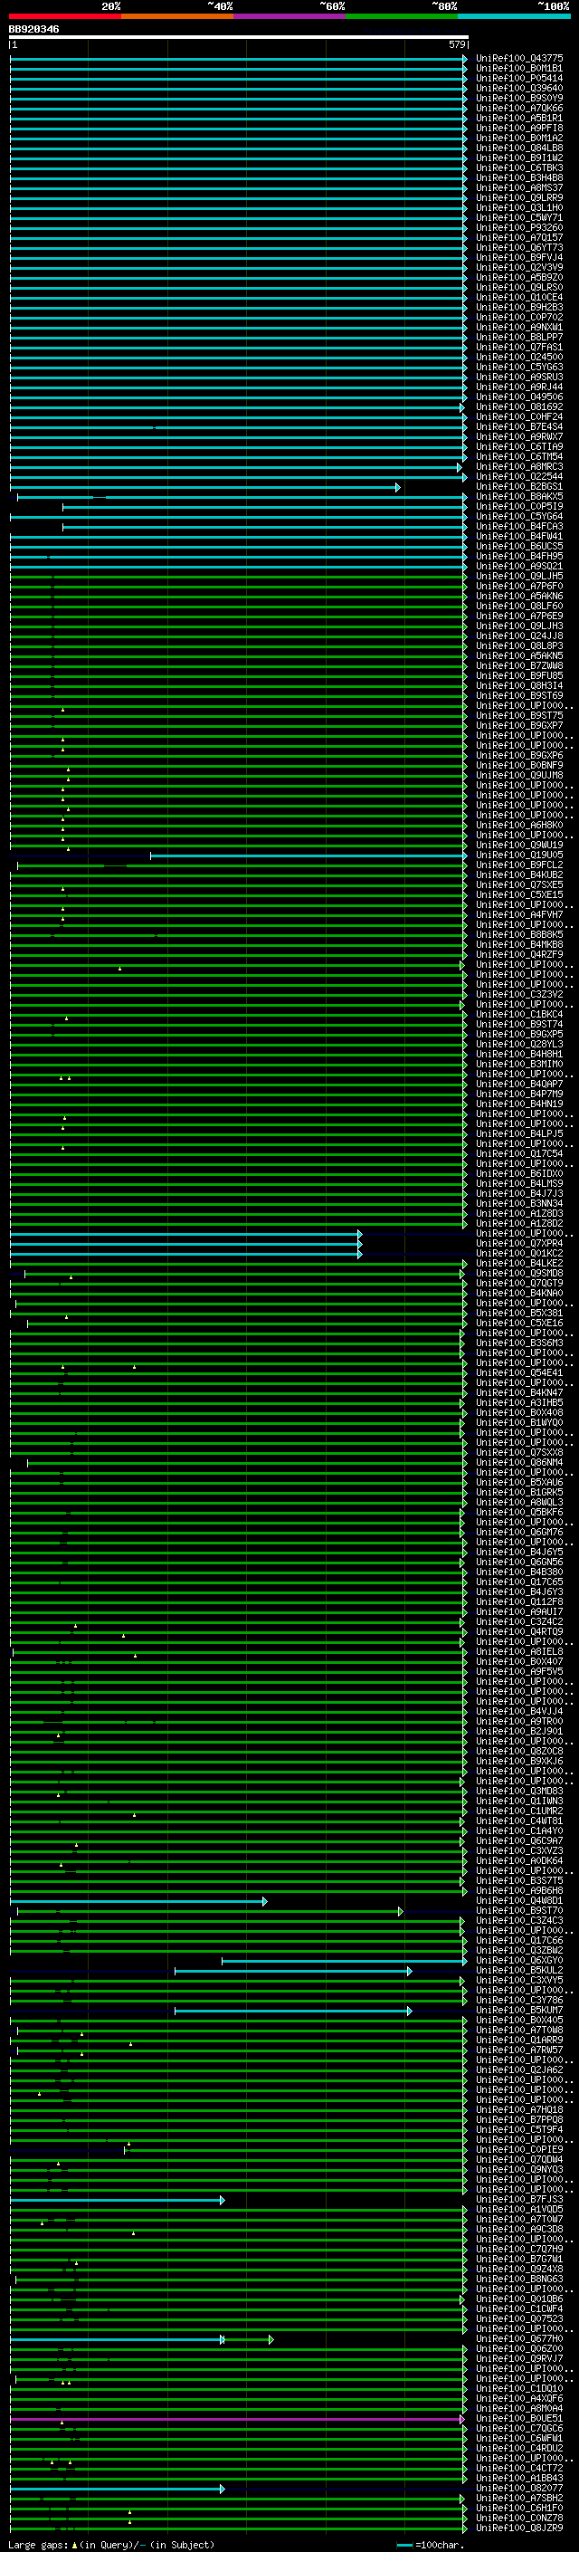Select label UniRef100_Q07523
This screenshot has width=579, height=2552.
tap(519, 2318)
